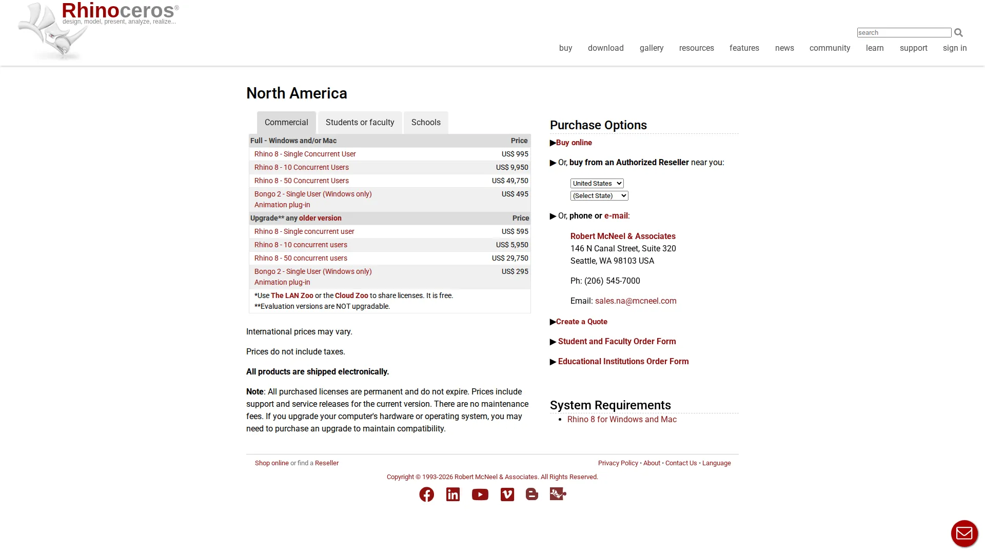Click the US$ 29,750 upgrade price

click(510, 258)
